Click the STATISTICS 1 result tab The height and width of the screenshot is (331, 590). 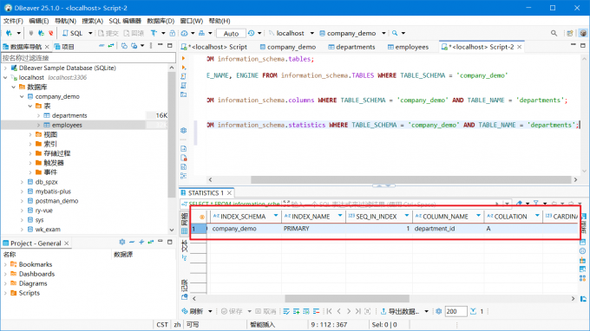coord(206,192)
